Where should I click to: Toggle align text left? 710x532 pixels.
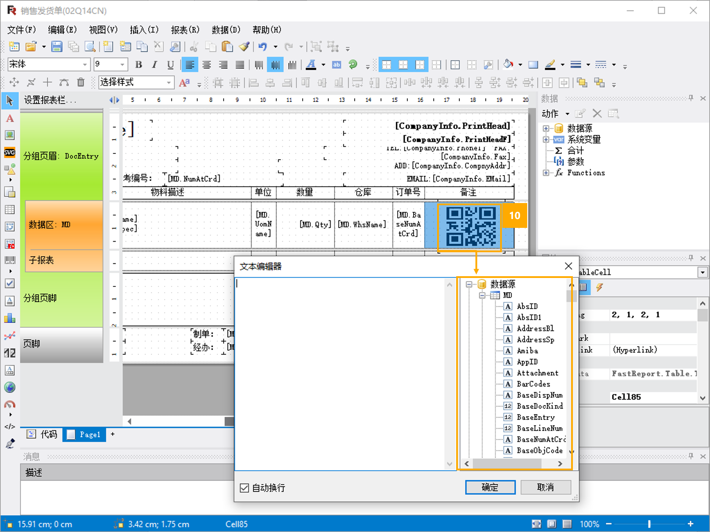pos(190,65)
